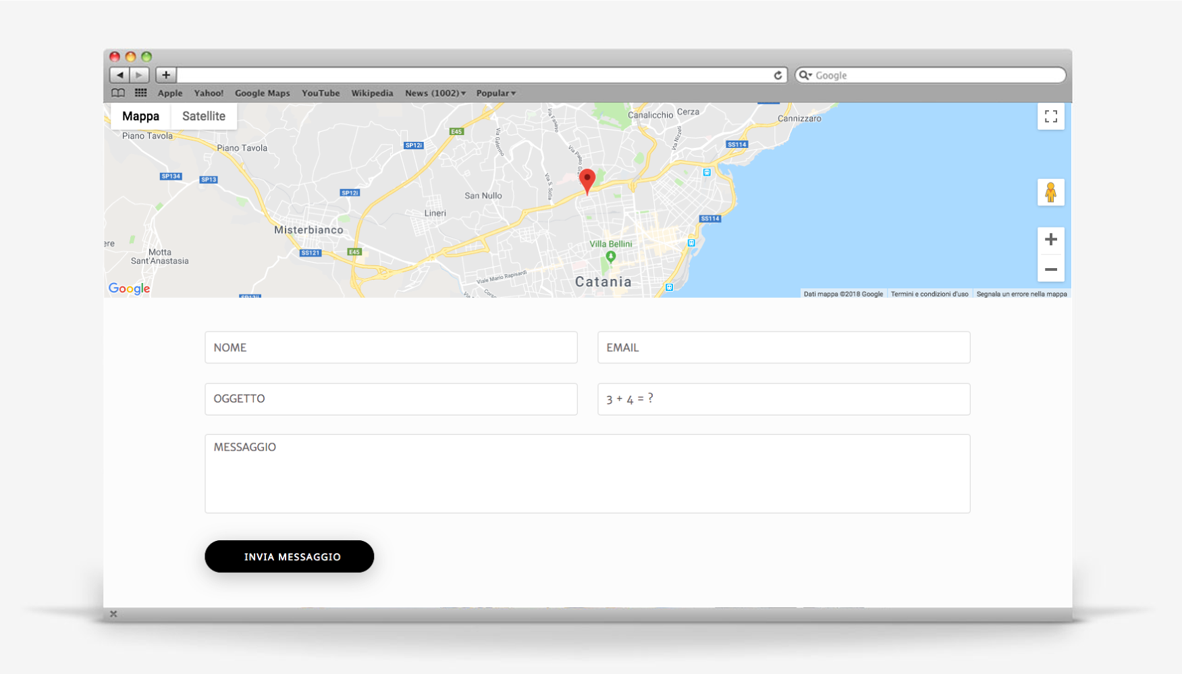1182x674 pixels.
Task: Add a new tab with the plus button
Action: pyautogui.click(x=166, y=75)
